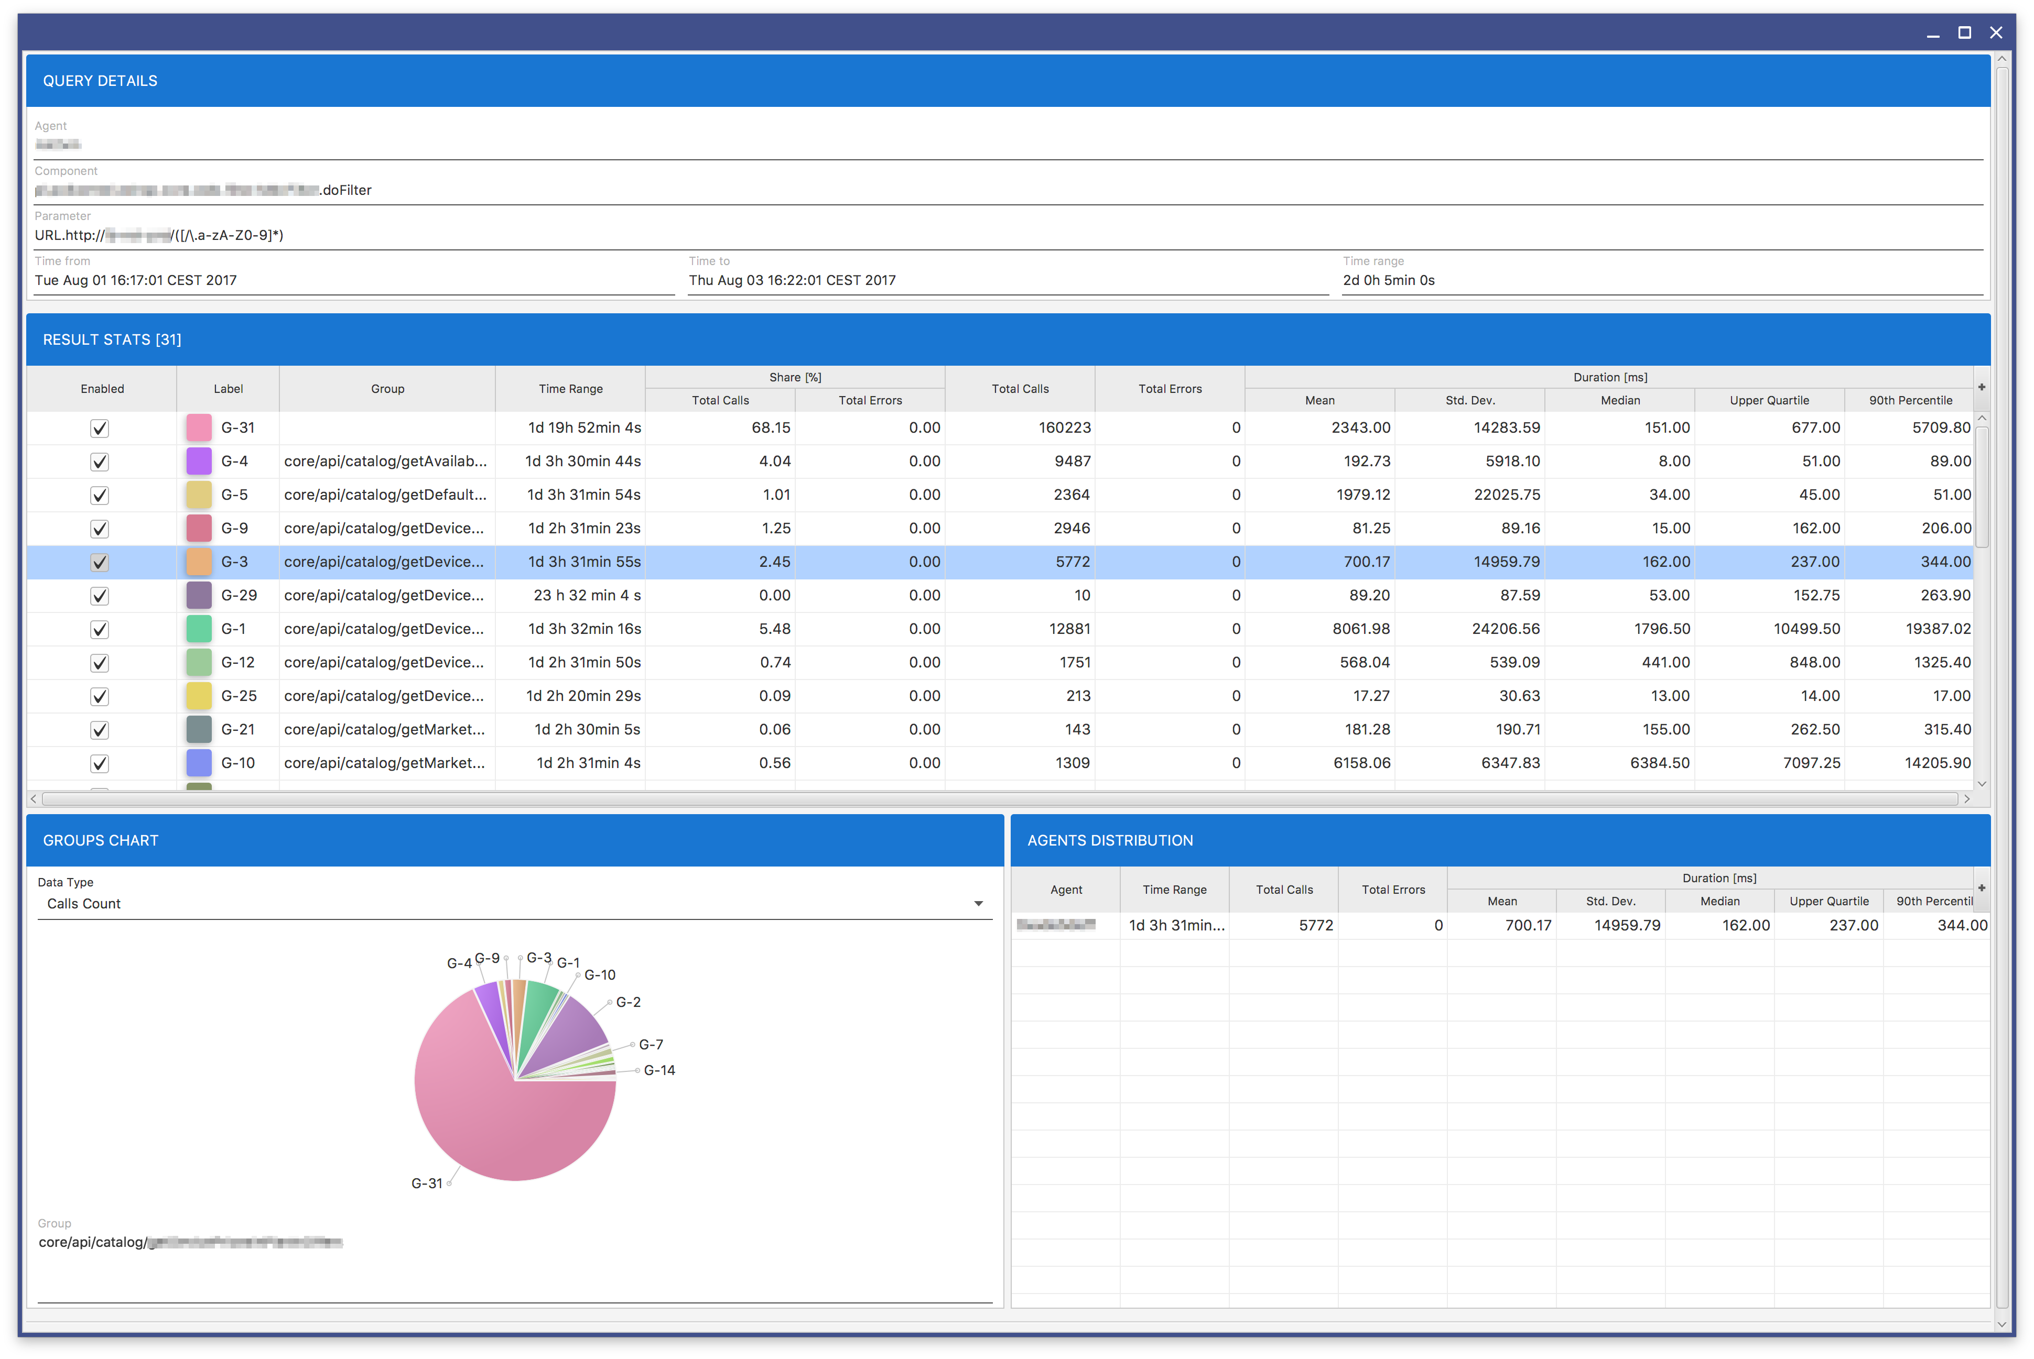
Task: Sort Agents Distribution by Agent header
Action: (x=1066, y=889)
